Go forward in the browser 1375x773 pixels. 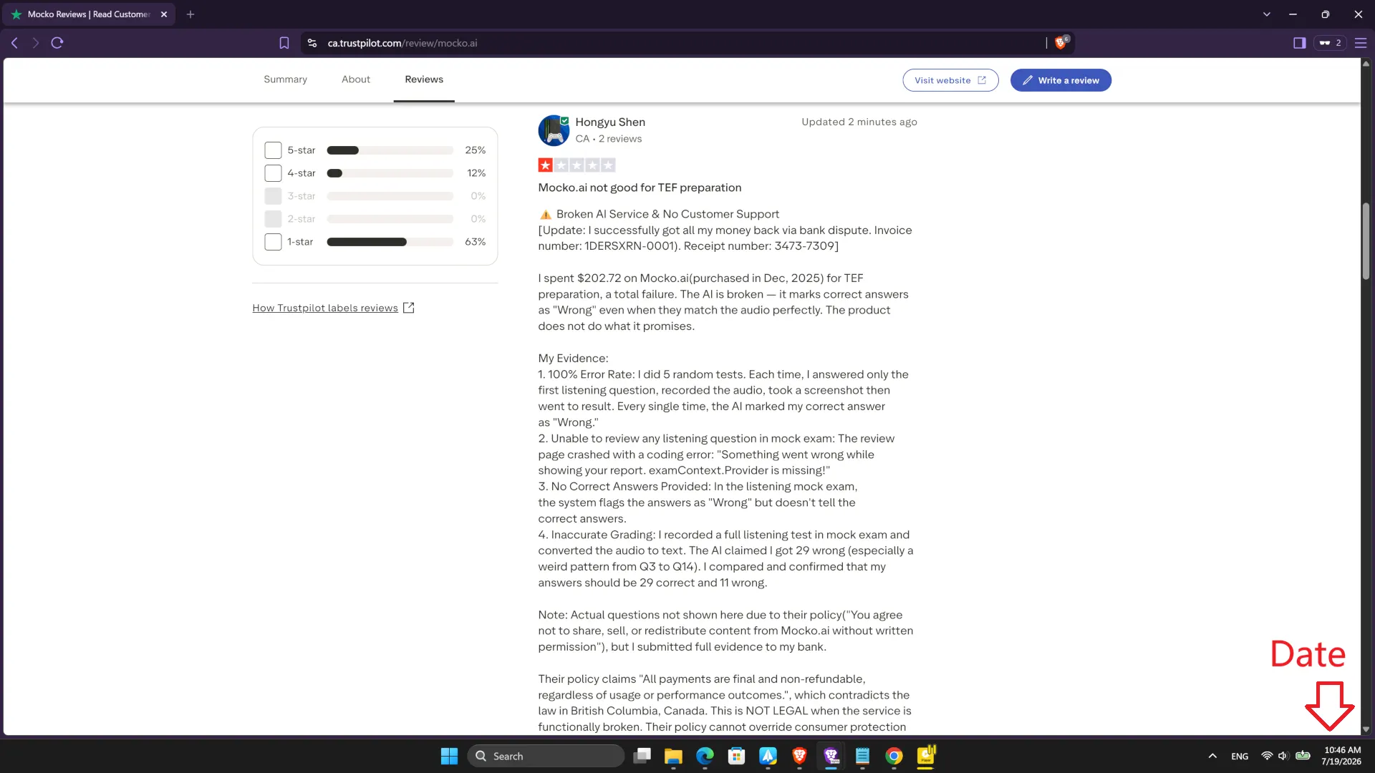tap(35, 43)
